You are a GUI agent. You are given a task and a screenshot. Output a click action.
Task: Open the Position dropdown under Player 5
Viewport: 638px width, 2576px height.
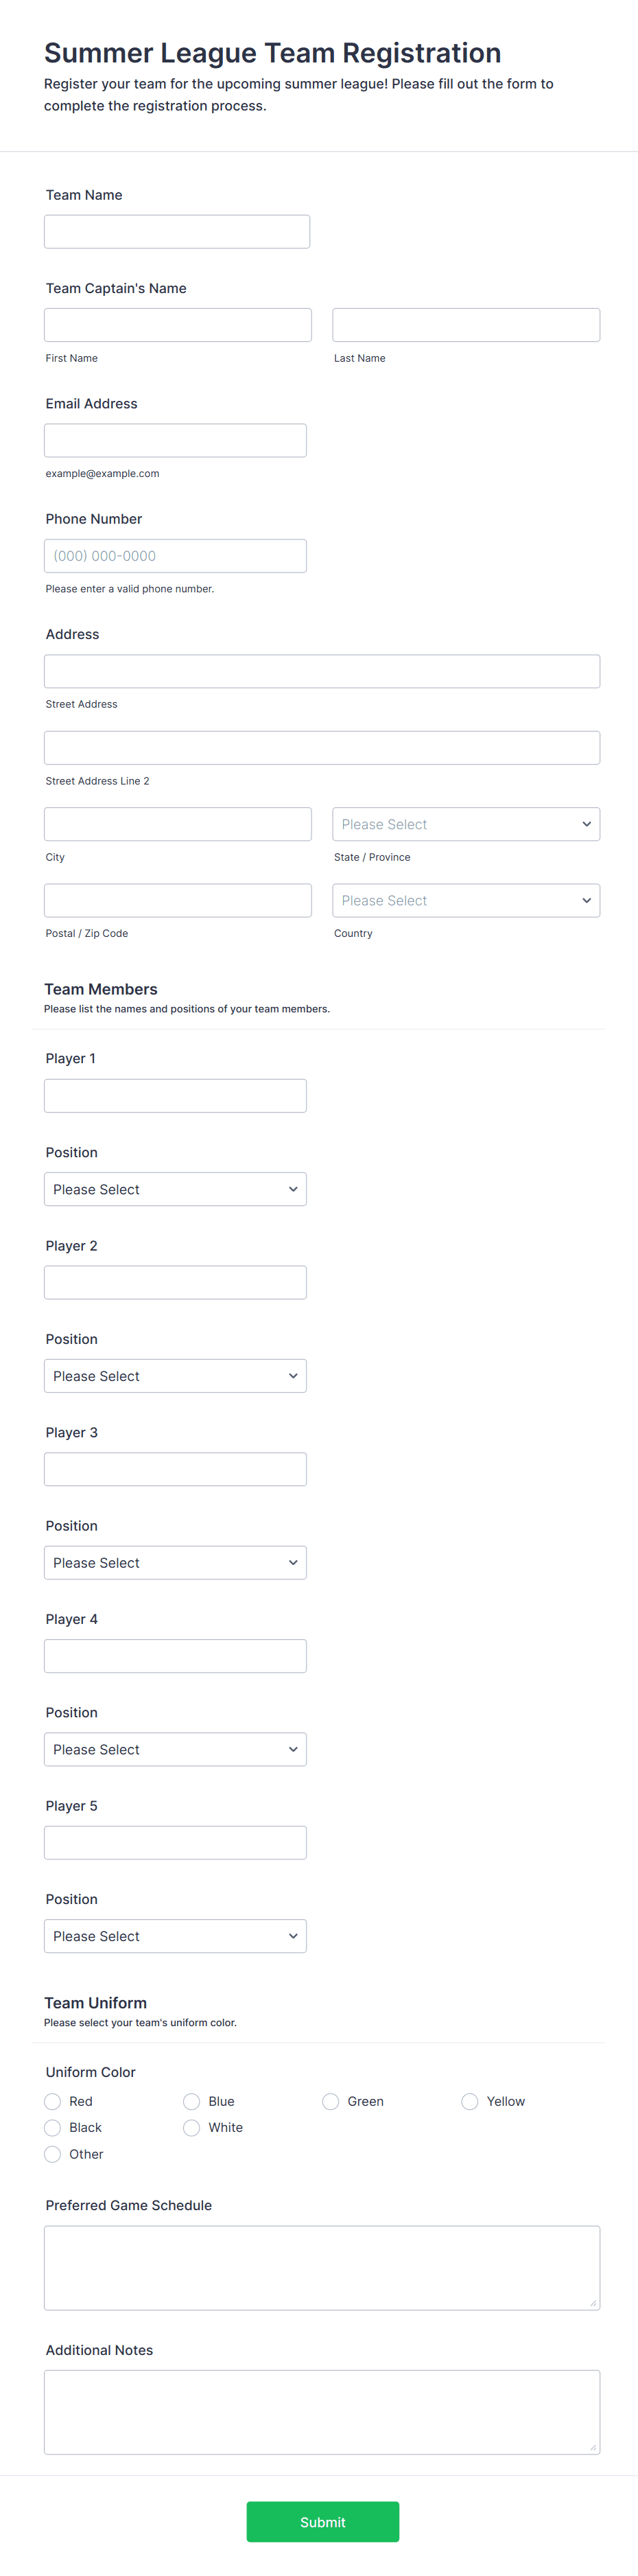[175, 1936]
